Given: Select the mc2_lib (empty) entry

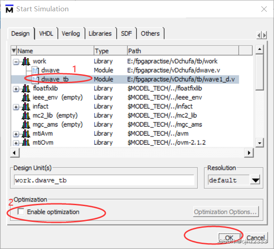Looking at the screenshot, I should (55, 115).
